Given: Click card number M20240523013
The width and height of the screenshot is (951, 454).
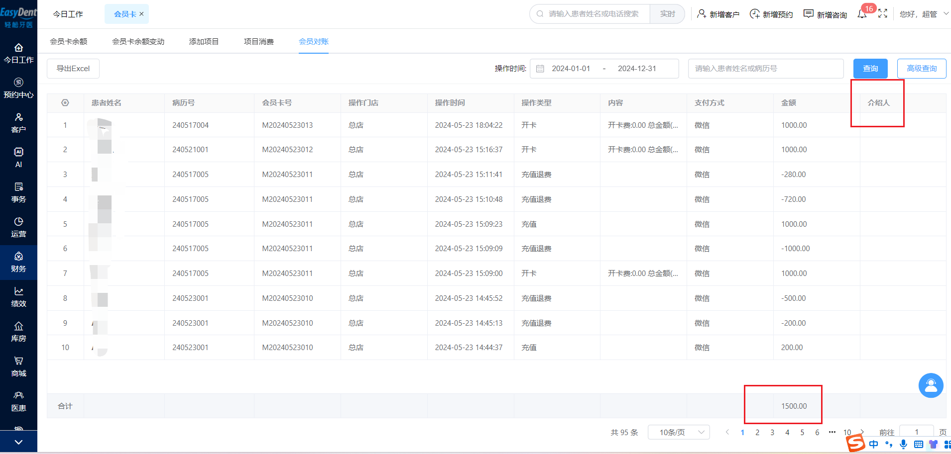Looking at the screenshot, I should [288, 125].
